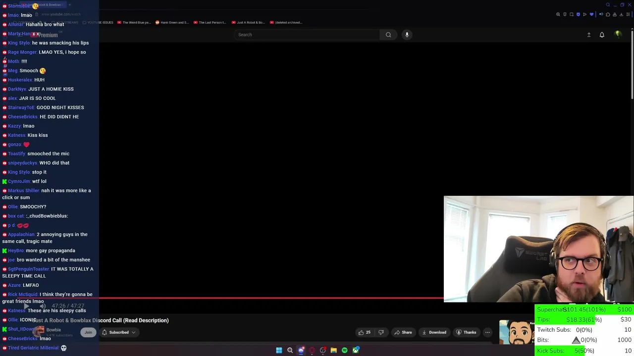Click the browser zoom magnifier toolbar icon
The width and height of the screenshot is (634, 356).
[558, 14]
